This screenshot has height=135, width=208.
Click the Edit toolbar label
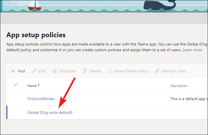click(x=42, y=71)
